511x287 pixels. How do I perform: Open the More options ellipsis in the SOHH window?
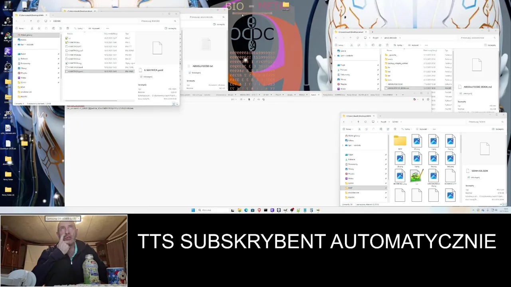[434, 129]
